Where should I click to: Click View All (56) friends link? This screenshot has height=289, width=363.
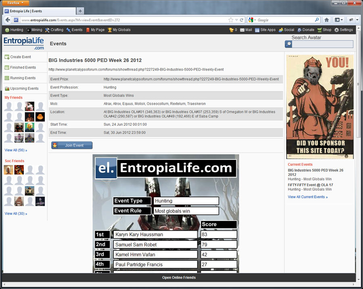tap(16, 150)
